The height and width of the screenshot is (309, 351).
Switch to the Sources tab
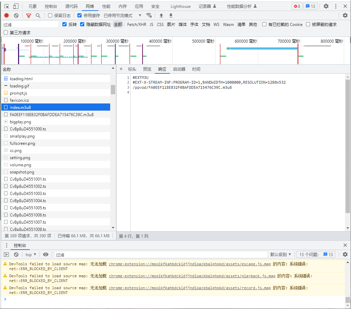tap(71, 6)
